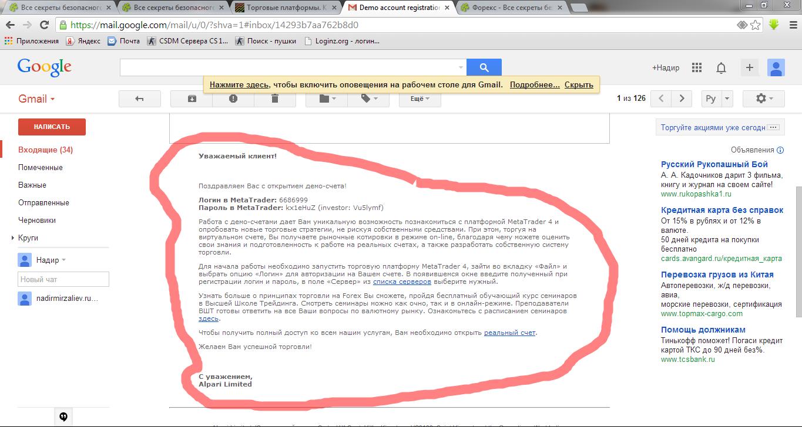The image size is (802, 427).
Task: Go to the newer message arrow
Action: (x=661, y=99)
